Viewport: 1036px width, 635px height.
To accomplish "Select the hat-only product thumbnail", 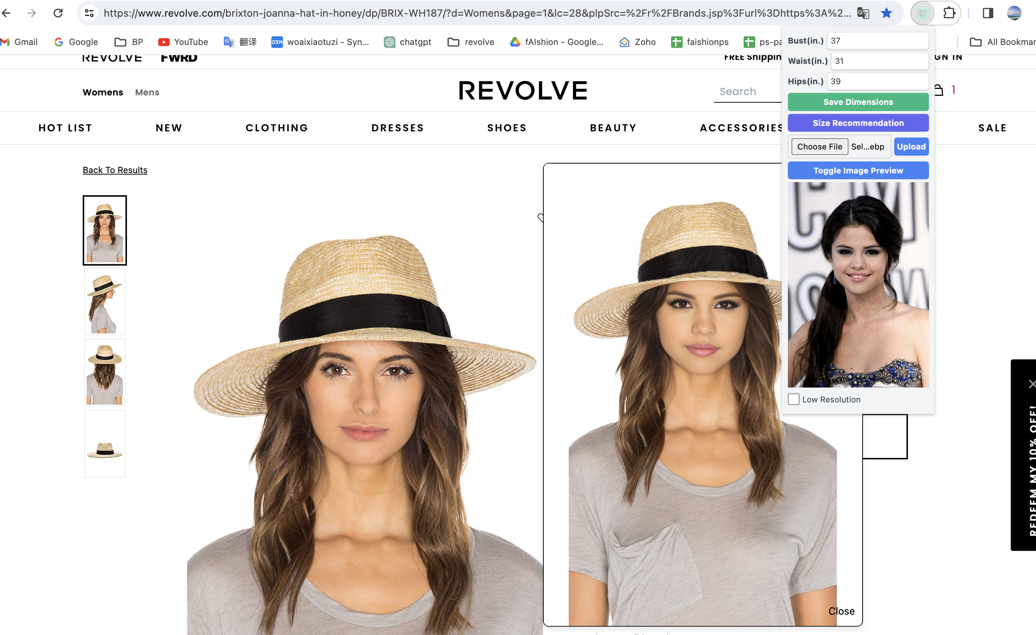I will 105,444.
